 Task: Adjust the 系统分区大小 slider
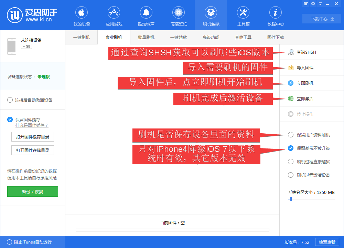tap(291, 199)
